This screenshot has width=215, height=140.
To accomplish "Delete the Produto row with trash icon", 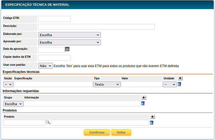I will (152, 123).
